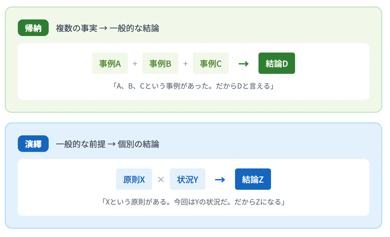Select the 事例C box

pyautogui.click(x=211, y=63)
